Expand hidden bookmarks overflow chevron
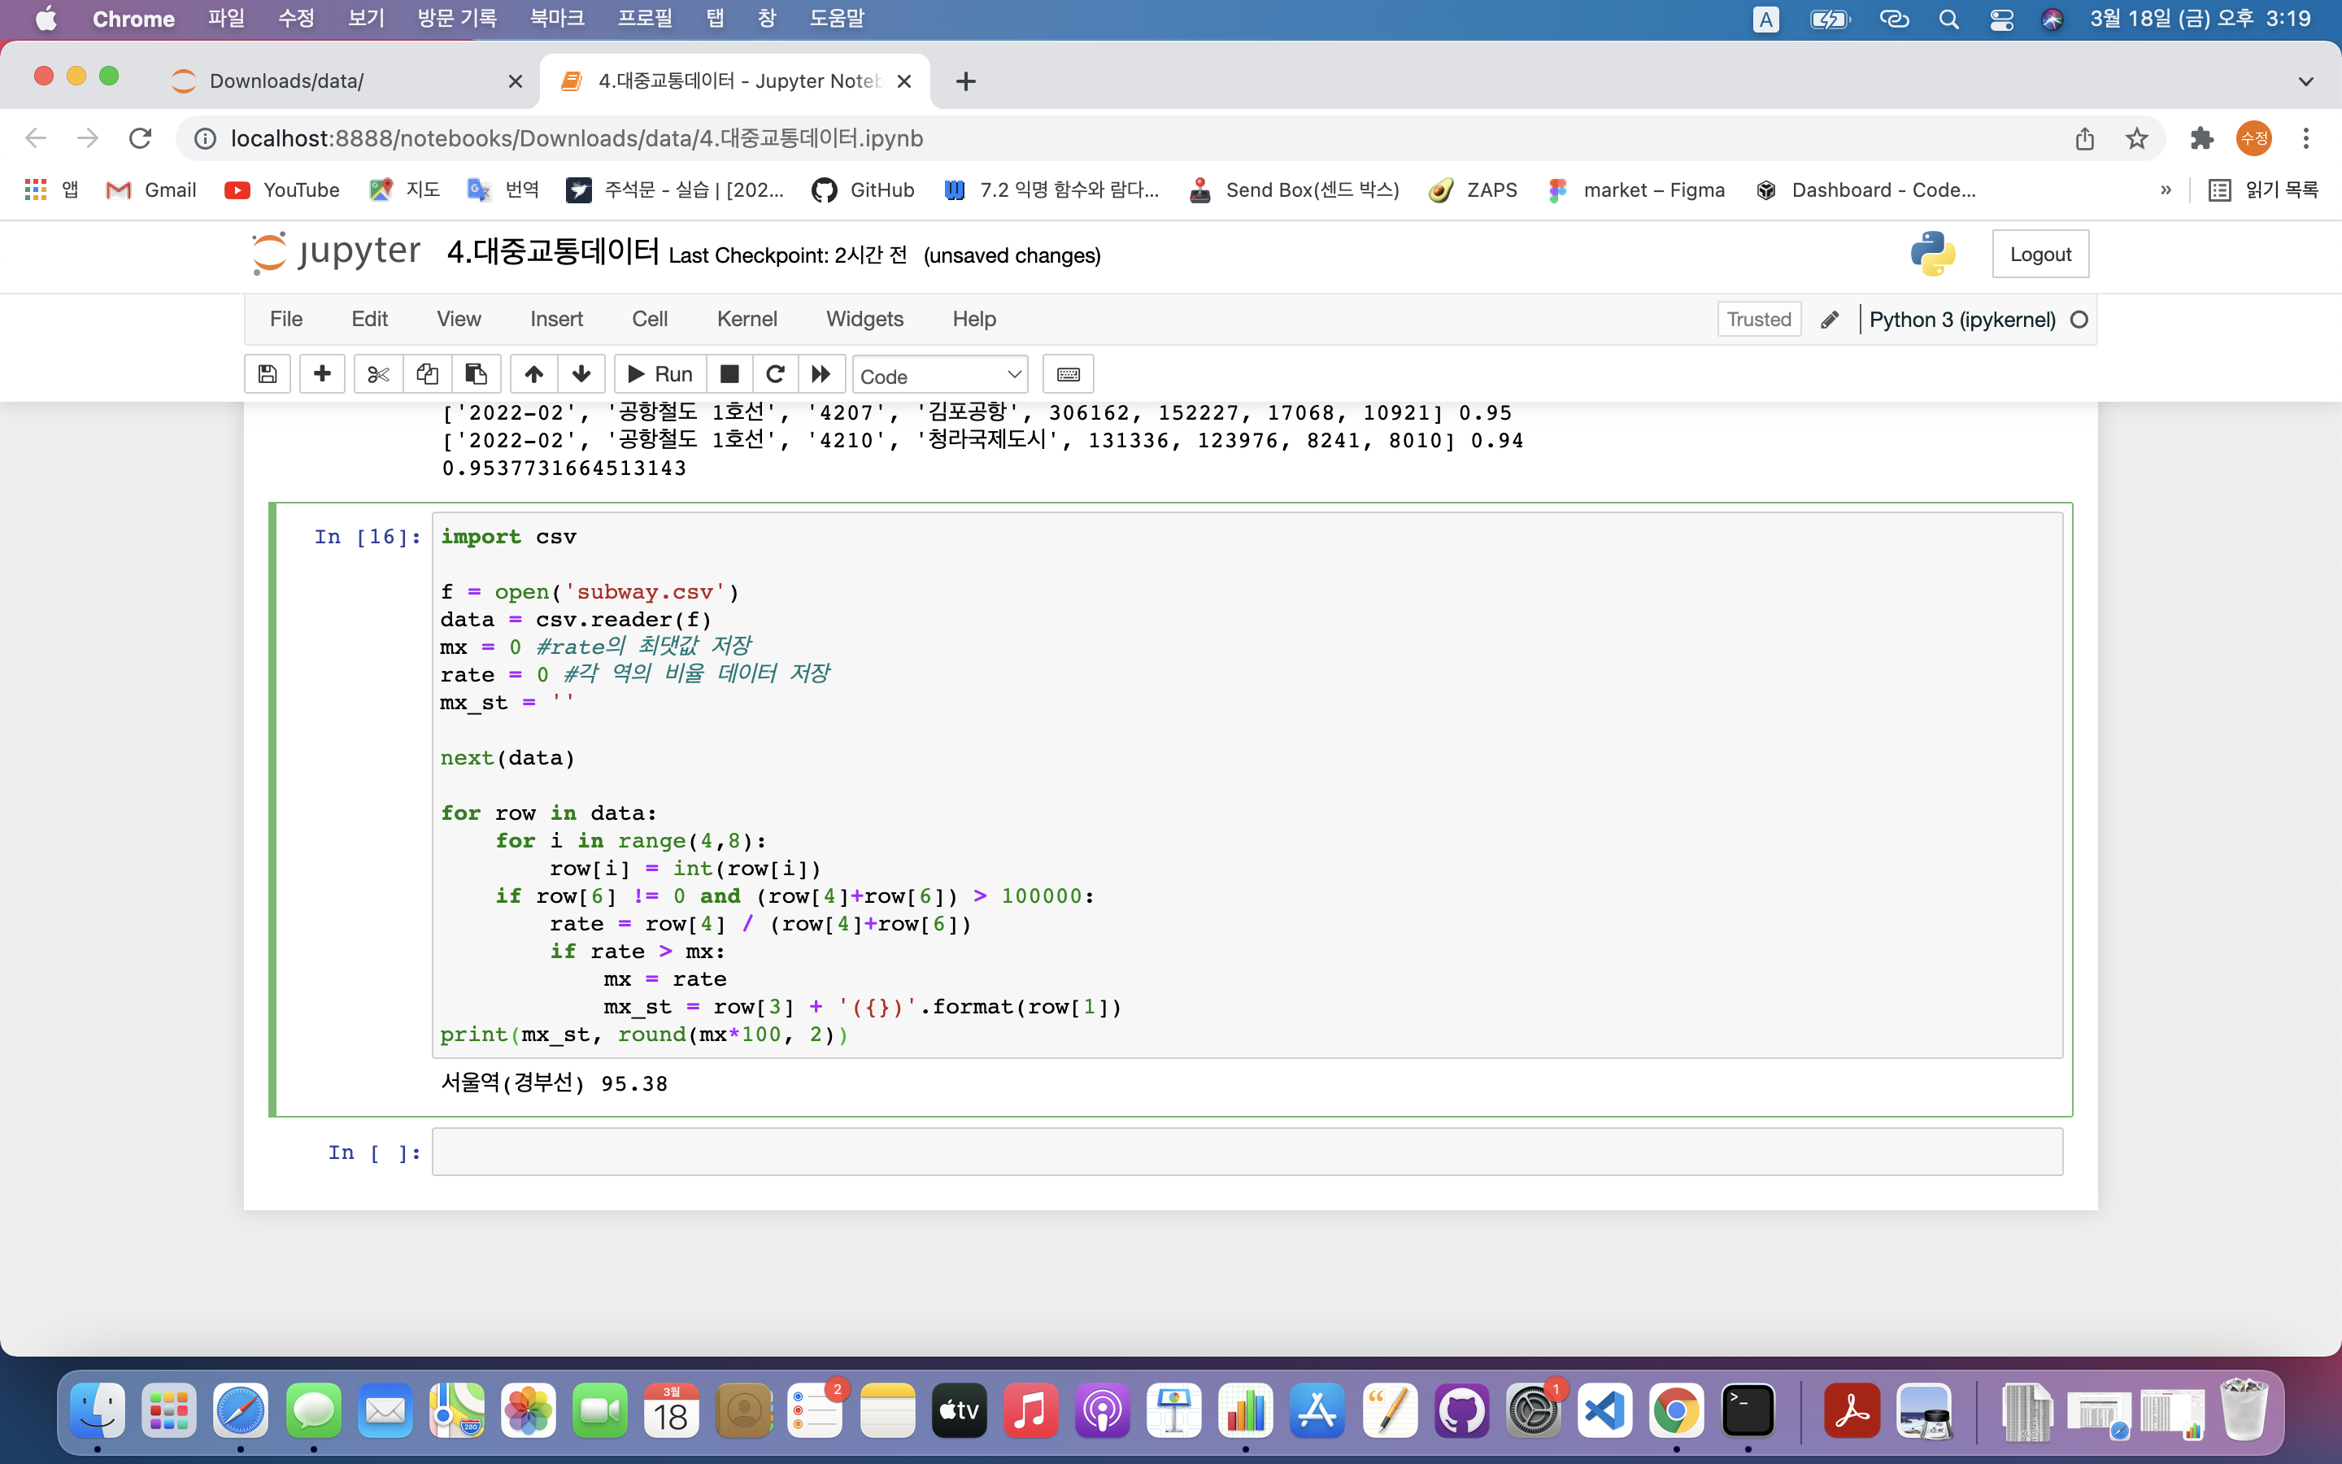Screen dimensions: 2342x1464 [x=2166, y=190]
